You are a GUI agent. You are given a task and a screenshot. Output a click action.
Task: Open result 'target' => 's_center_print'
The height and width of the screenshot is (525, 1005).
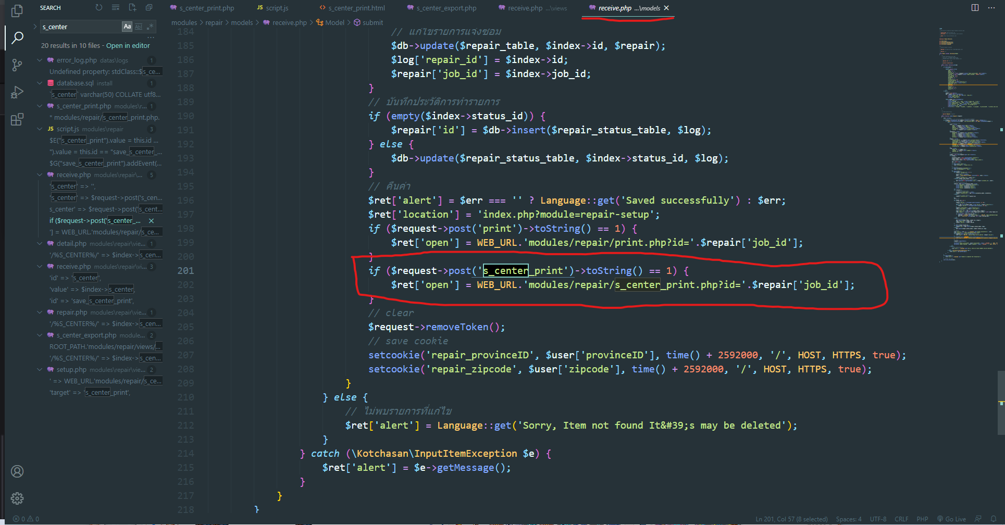coord(90,393)
